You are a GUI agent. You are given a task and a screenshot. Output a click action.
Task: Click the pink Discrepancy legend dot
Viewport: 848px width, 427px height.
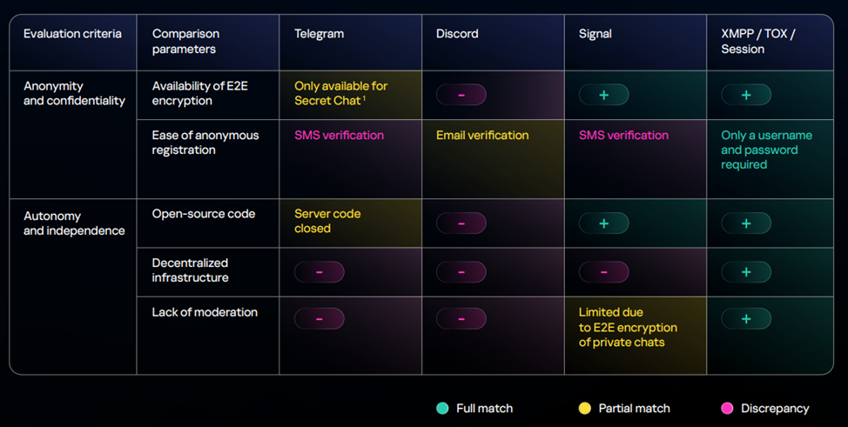[727, 408]
